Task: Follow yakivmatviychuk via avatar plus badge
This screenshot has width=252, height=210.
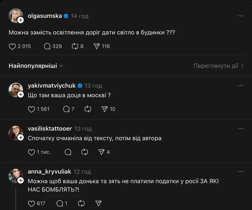Action: pos(20,95)
